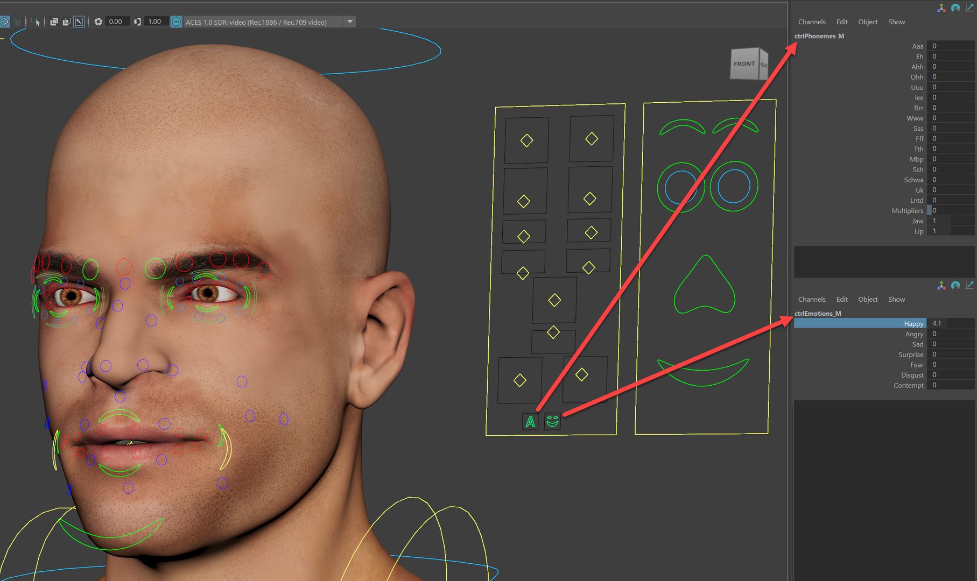977x581 pixels.
Task: Click the Lip multiplier value field
Action: pyautogui.click(x=950, y=231)
